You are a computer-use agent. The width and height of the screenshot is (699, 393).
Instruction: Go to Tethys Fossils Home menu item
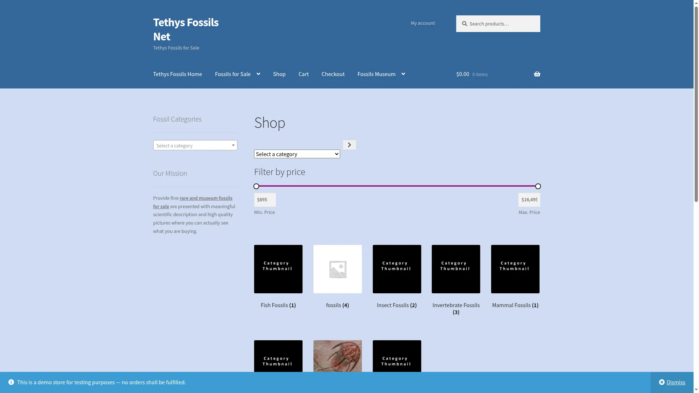tap(178, 74)
